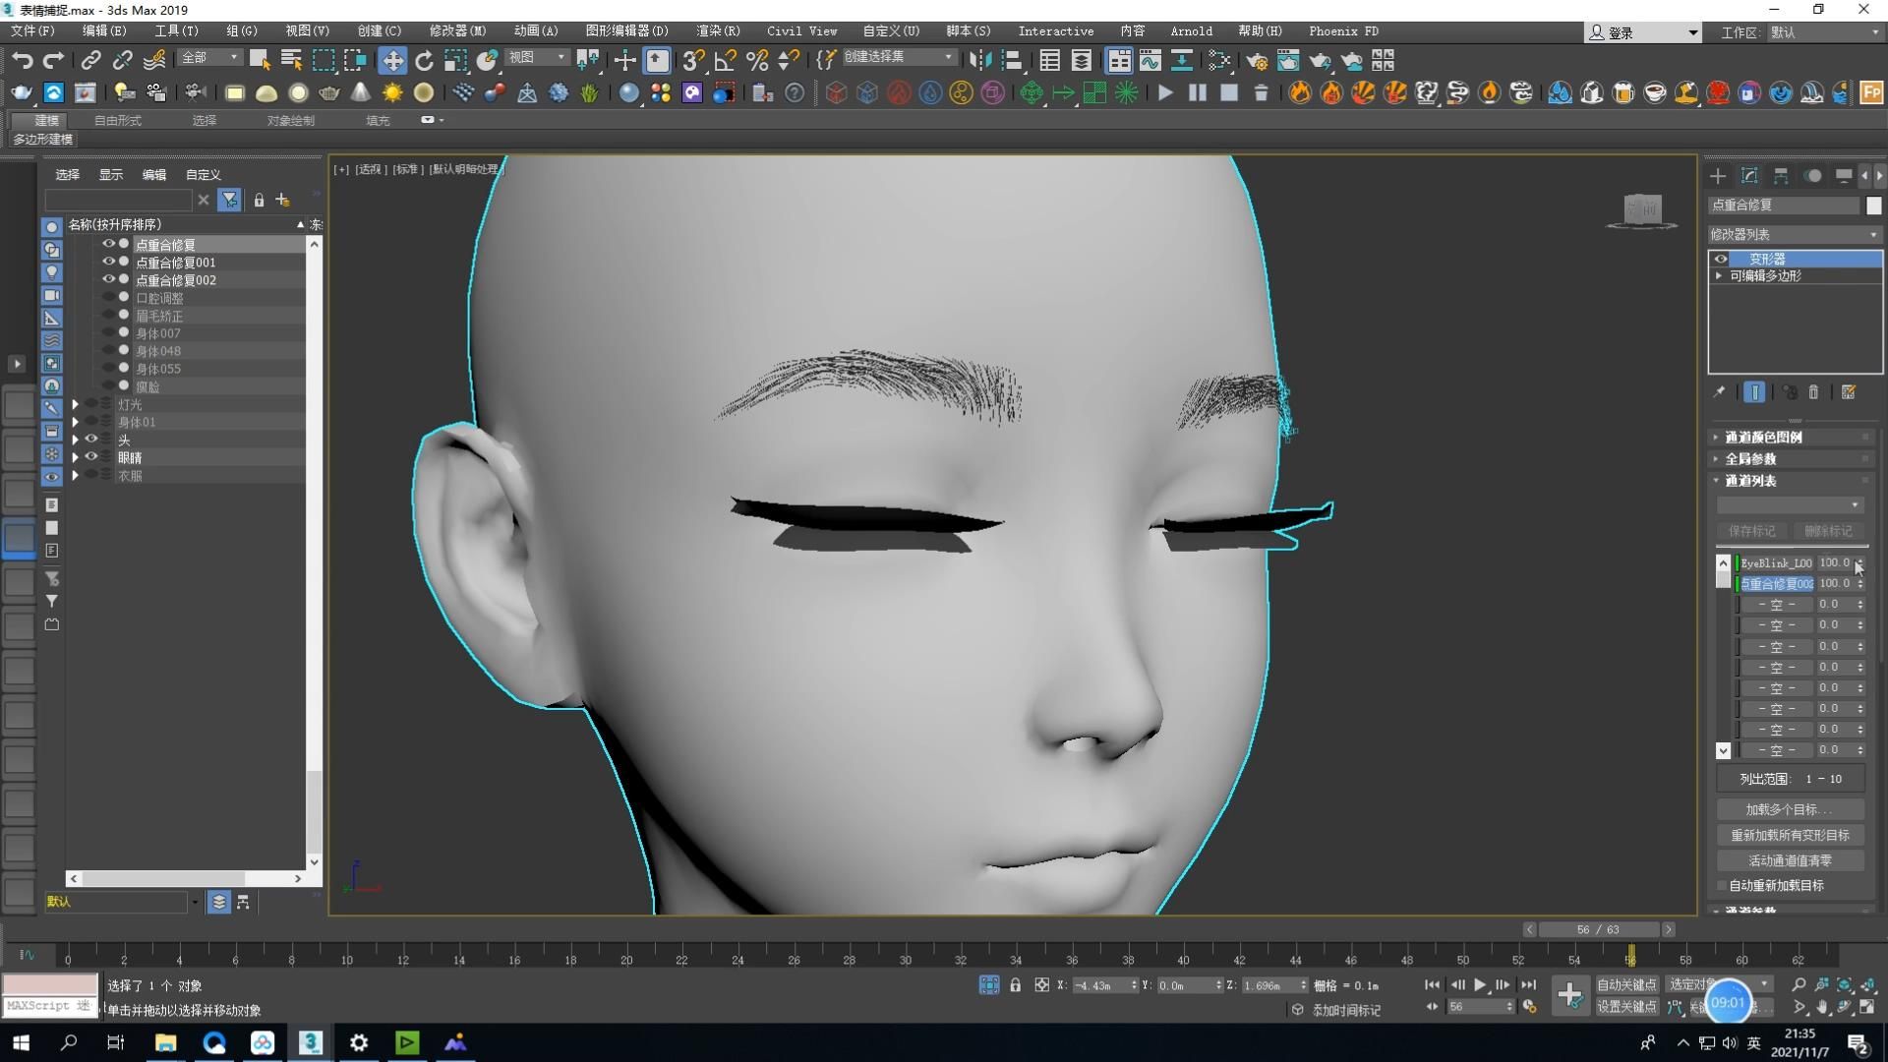The image size is (1888, 1062).
Task: Click EyeBlink_L00 value spinner arrows
Action: [1859, 563]
